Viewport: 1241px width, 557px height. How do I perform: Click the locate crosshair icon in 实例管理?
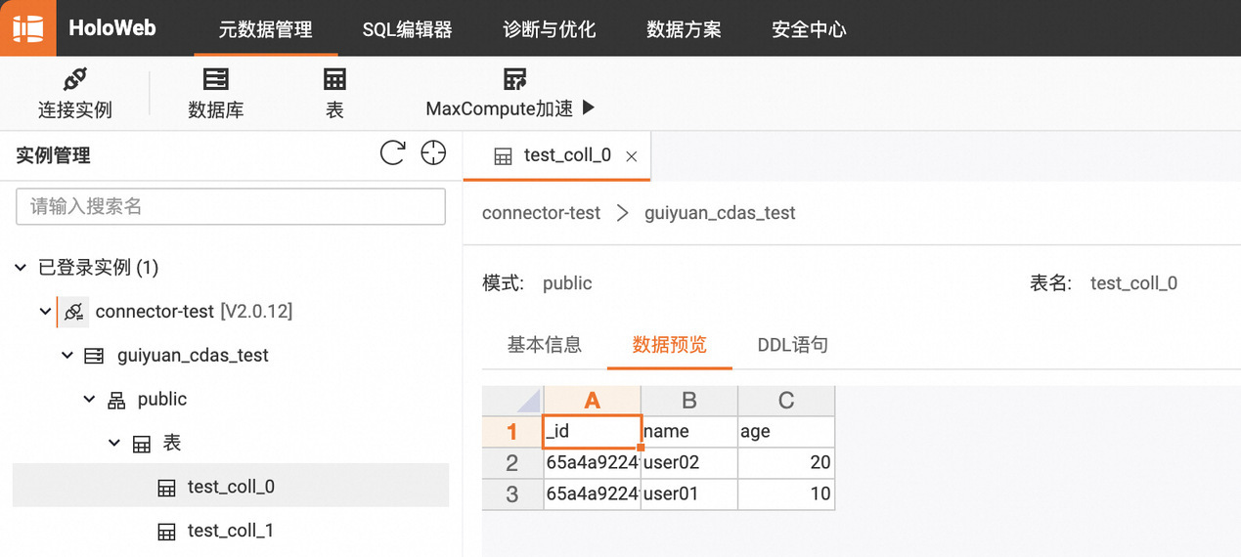[433, 153]
